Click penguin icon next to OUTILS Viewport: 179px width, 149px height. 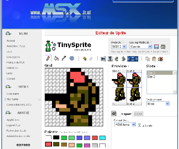8,87
